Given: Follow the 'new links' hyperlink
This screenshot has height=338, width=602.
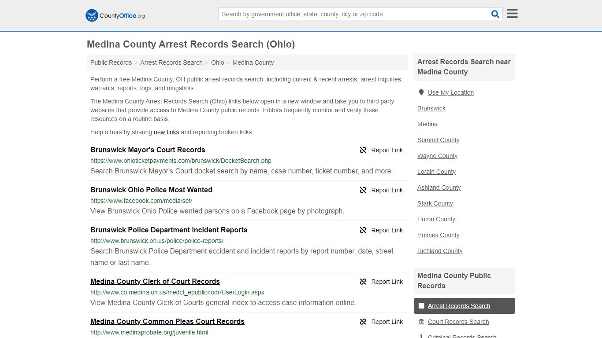Looking at the screenshot, I should point(166,132).
